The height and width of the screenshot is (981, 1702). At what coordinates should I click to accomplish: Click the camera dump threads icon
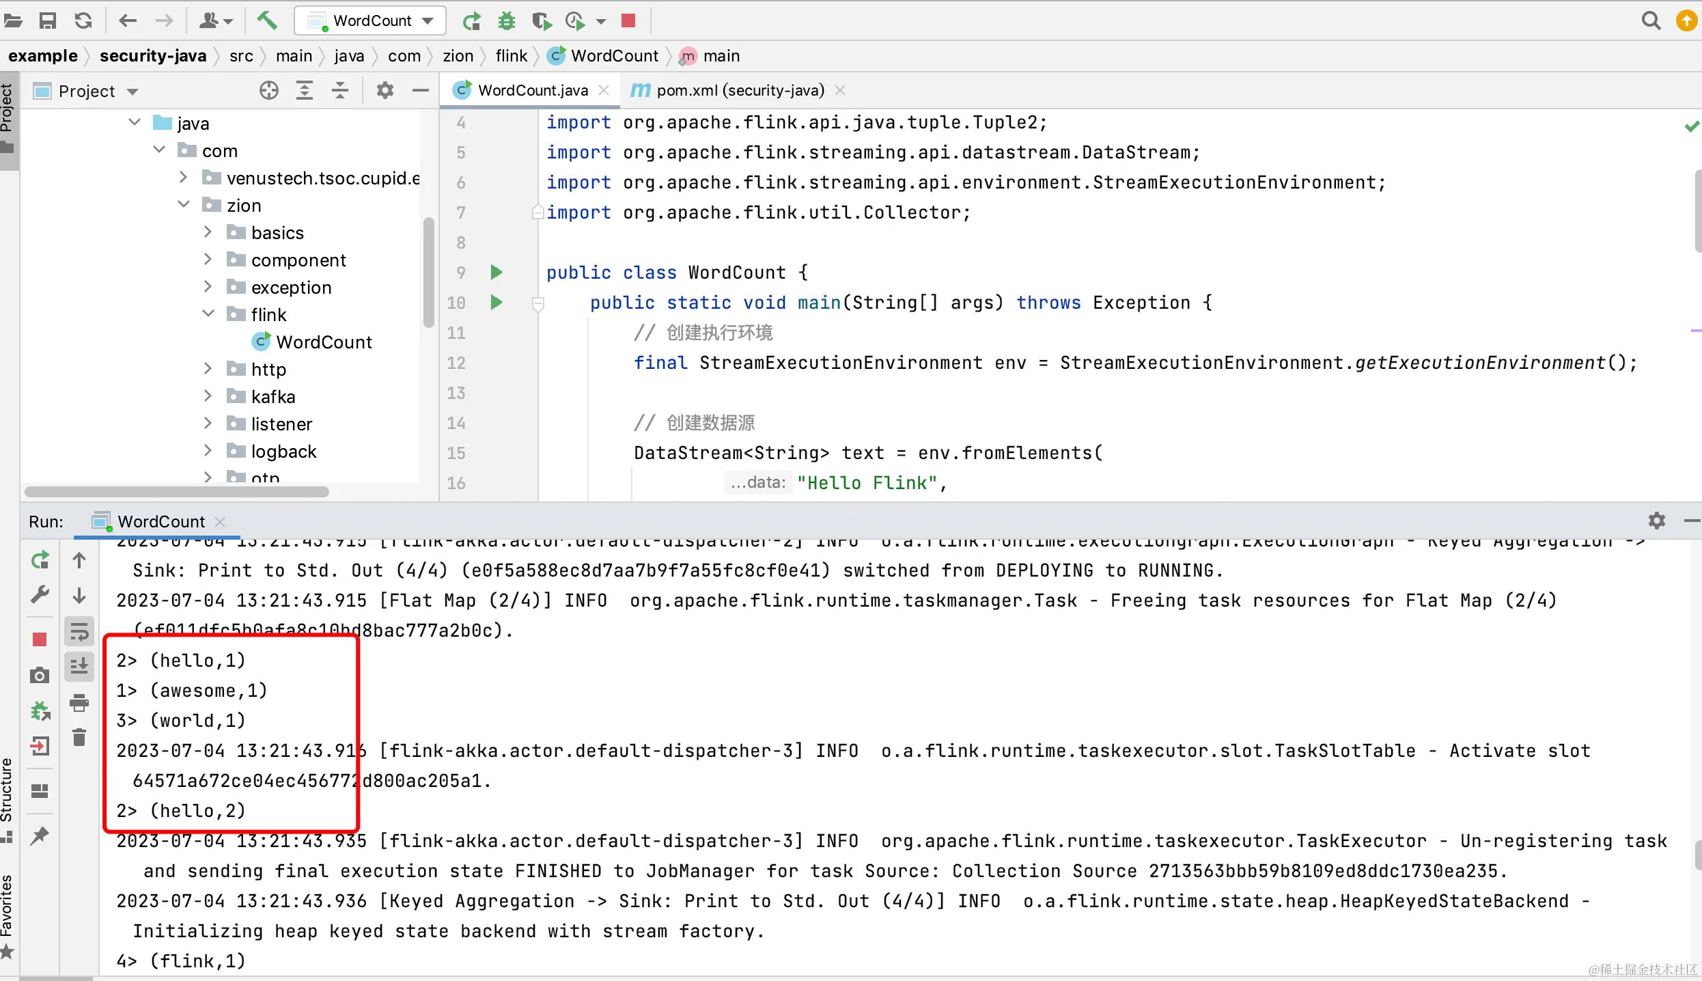click(x=40, y=676)
